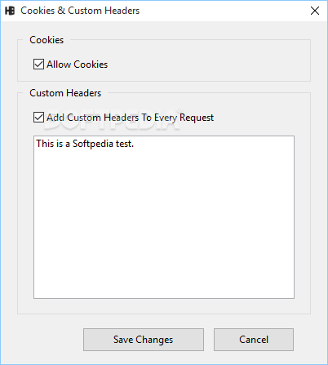
Task: Focus the custom headers text area
Action: pyautogui.click(x=164, y=217)
